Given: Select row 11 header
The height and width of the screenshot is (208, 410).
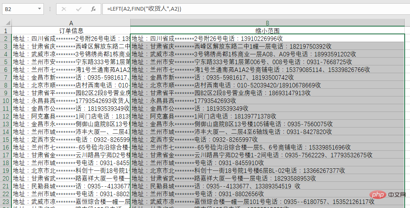Looking at the screenshot, I should click(6, 108).
